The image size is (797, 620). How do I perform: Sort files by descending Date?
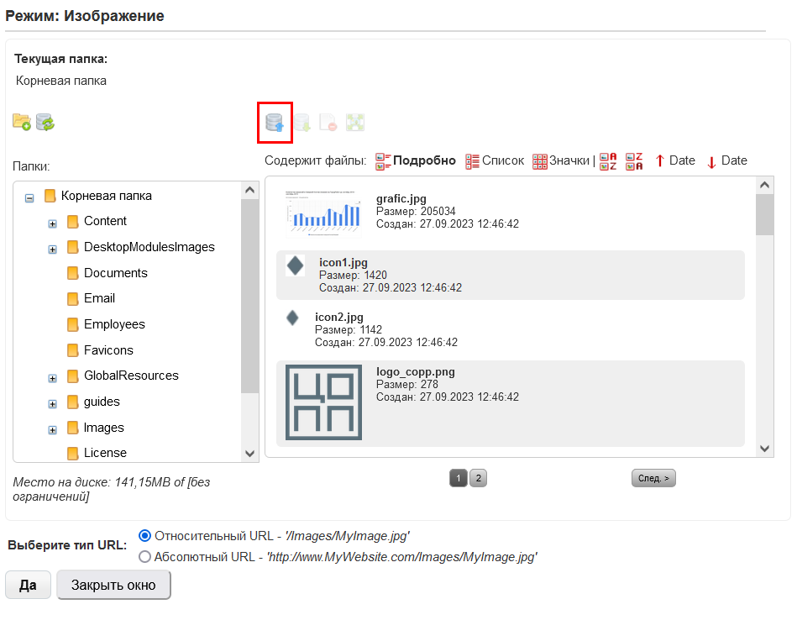coord(726,161)
